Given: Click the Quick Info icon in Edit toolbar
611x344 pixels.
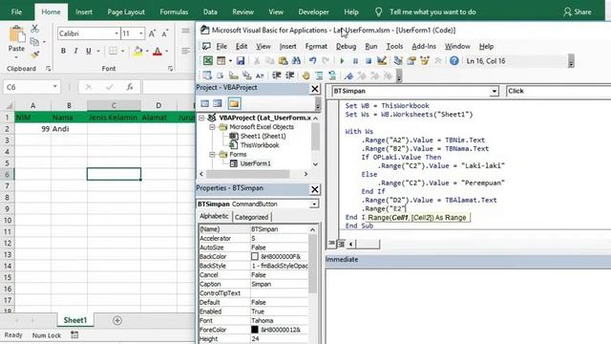Looking at the screenshot, I should tap(233, 75).
